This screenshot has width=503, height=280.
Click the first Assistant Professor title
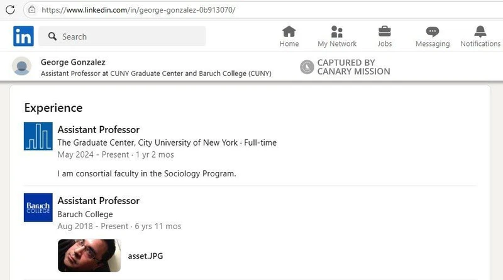(98, 129)
